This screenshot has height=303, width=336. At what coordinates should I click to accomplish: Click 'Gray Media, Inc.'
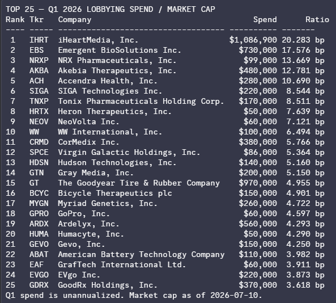coord(96,172)
